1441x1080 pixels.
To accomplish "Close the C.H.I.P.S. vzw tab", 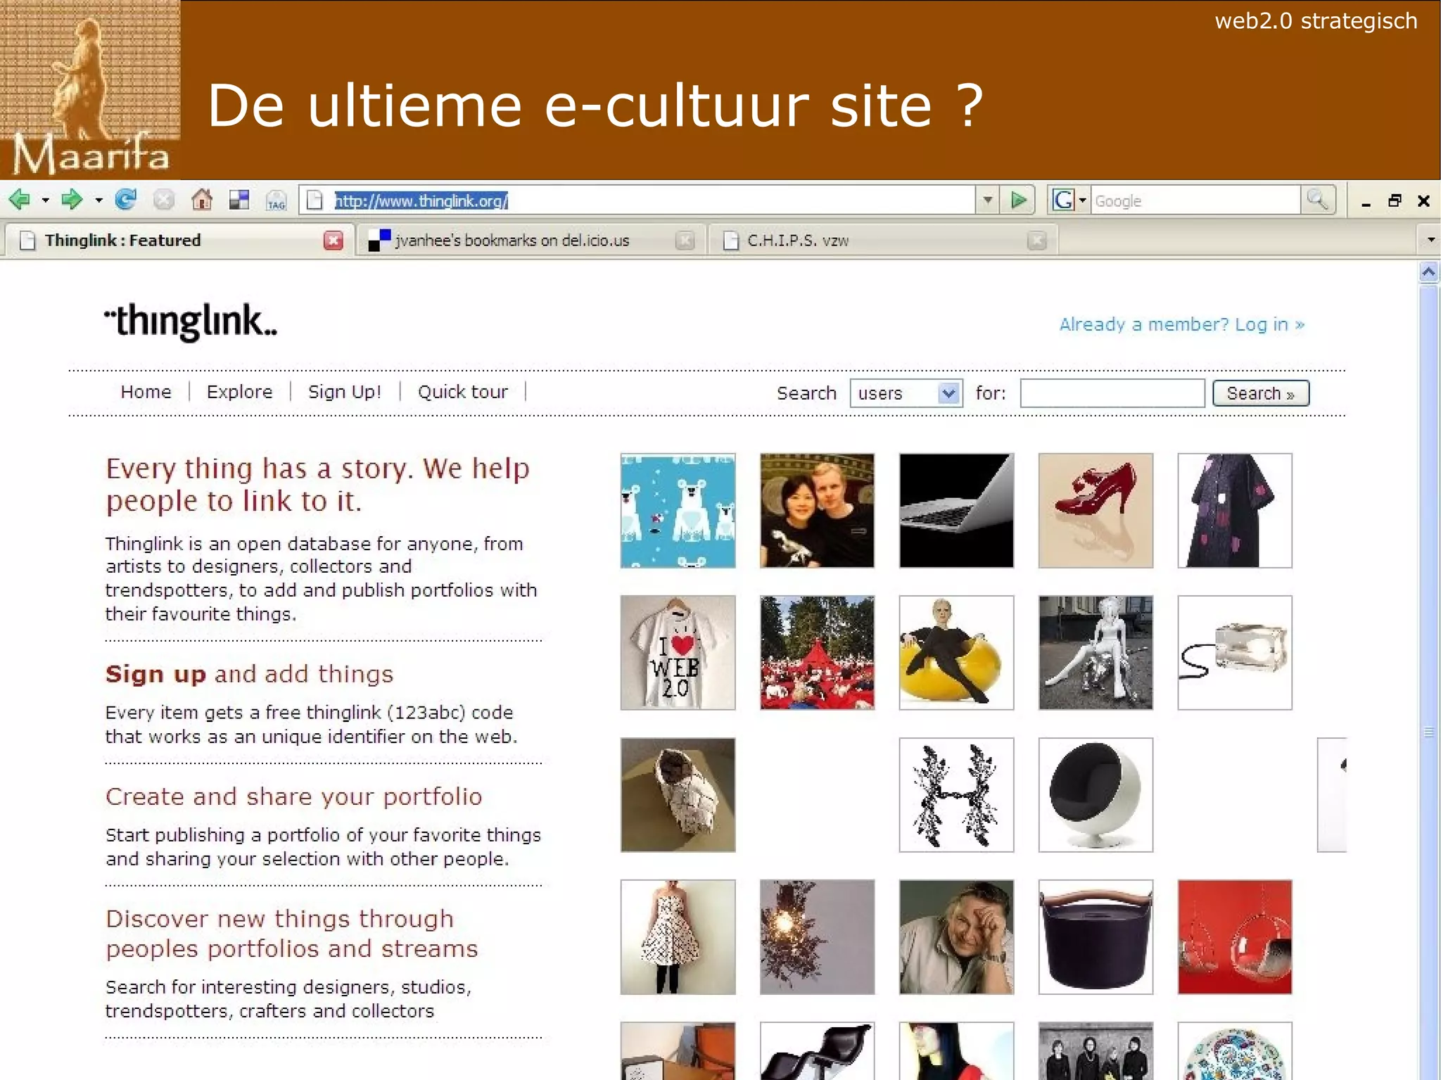I will coord(1036,241).
